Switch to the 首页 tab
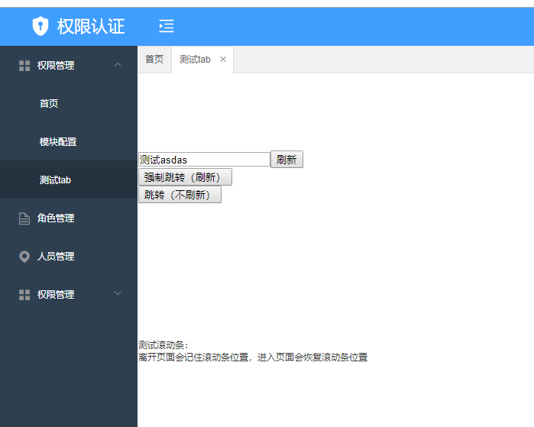Image resolution: width=534 pixels, height=427 pixels. pyautogui.click(x=154, y=60)
